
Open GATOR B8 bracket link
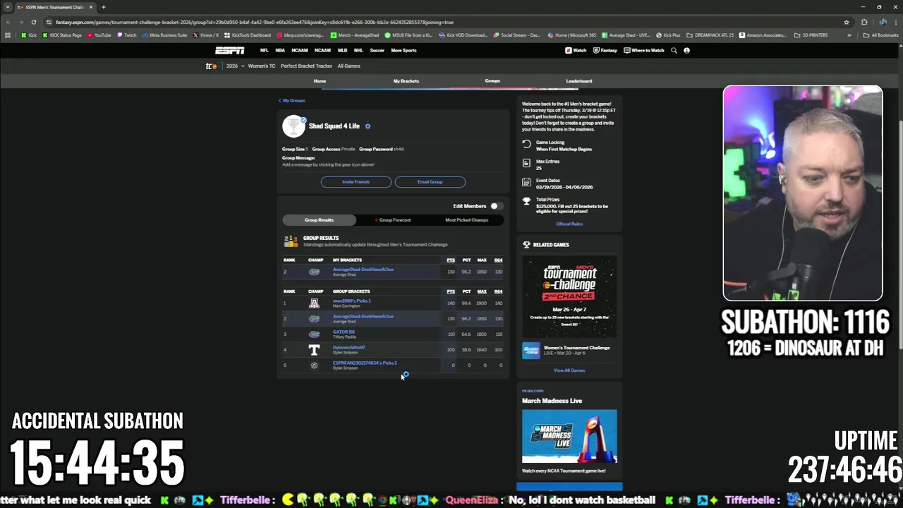[x=344, y=332]
